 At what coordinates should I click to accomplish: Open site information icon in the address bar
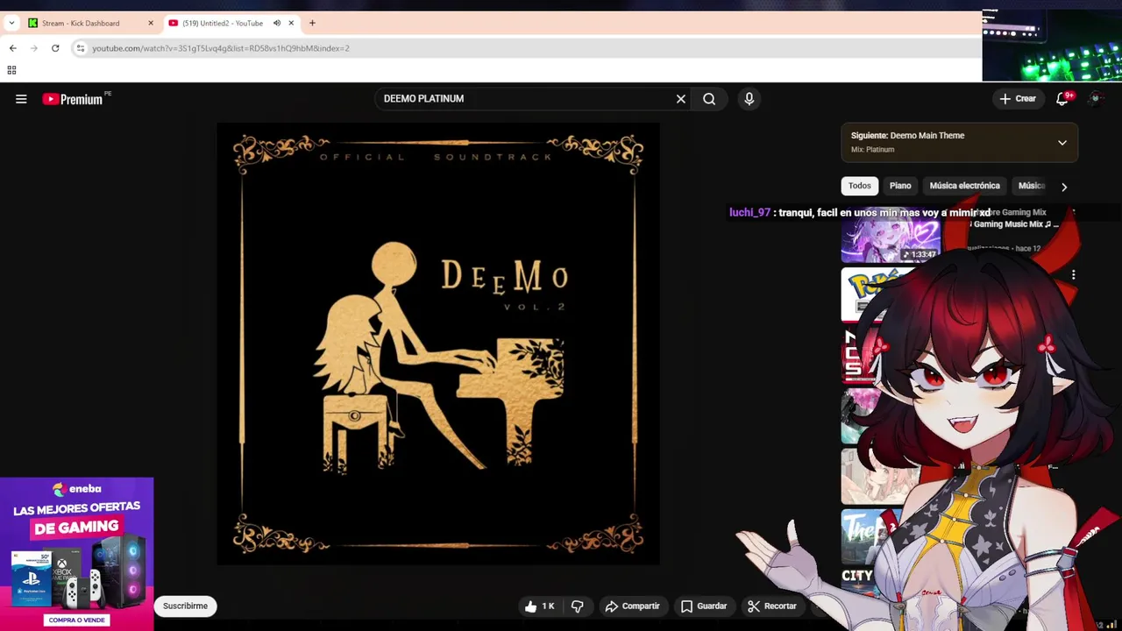[80, 48]
